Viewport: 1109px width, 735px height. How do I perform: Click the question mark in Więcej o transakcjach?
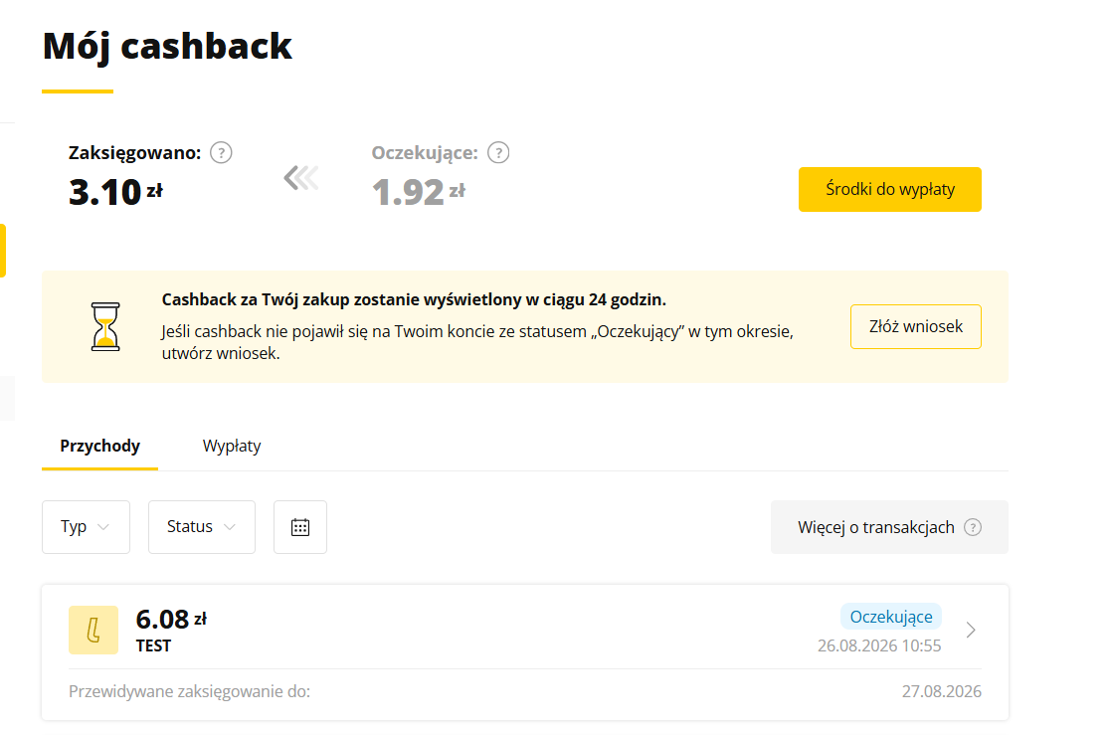point(973,527)
